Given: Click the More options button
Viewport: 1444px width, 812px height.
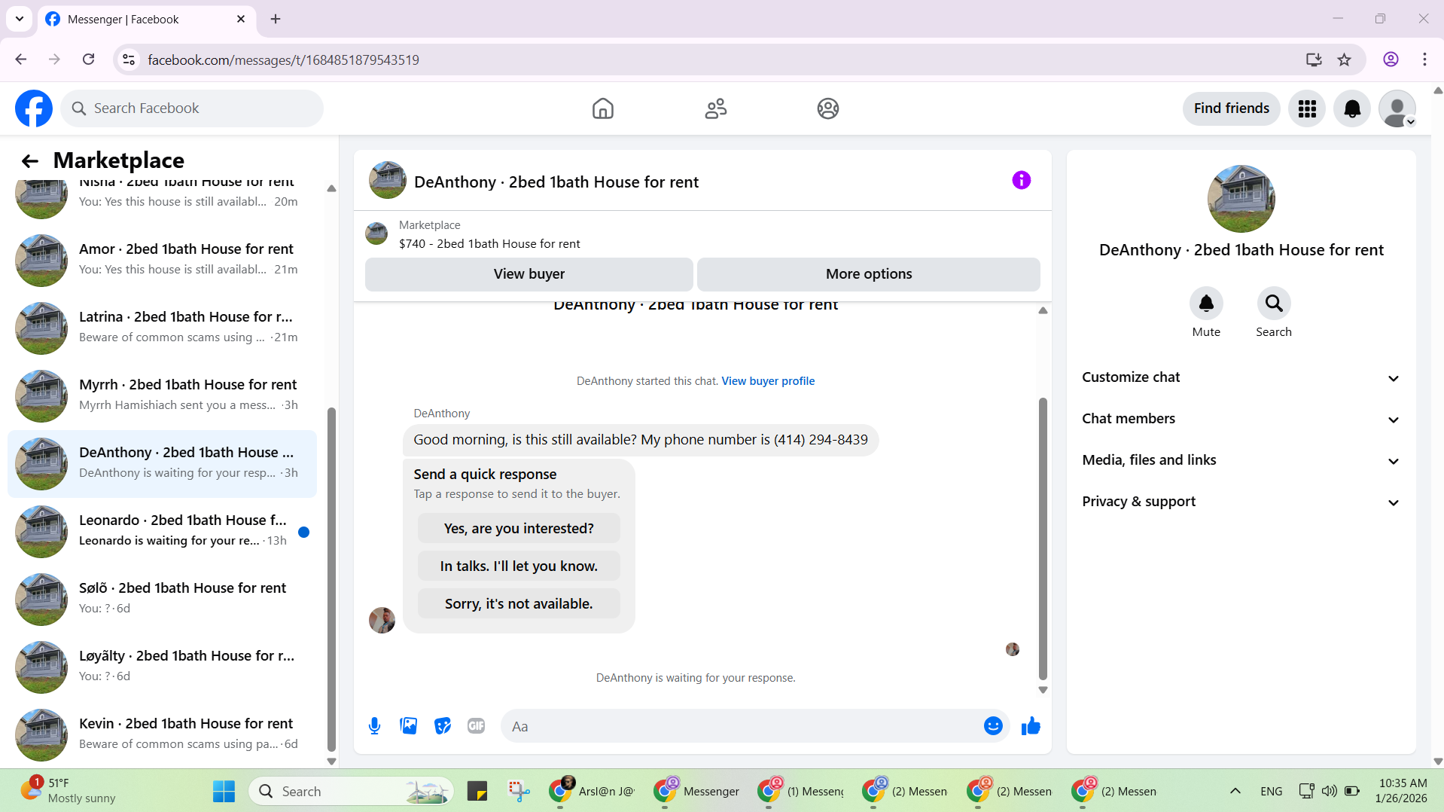Looking at the screenshot, I should click(x=868, y=274).
